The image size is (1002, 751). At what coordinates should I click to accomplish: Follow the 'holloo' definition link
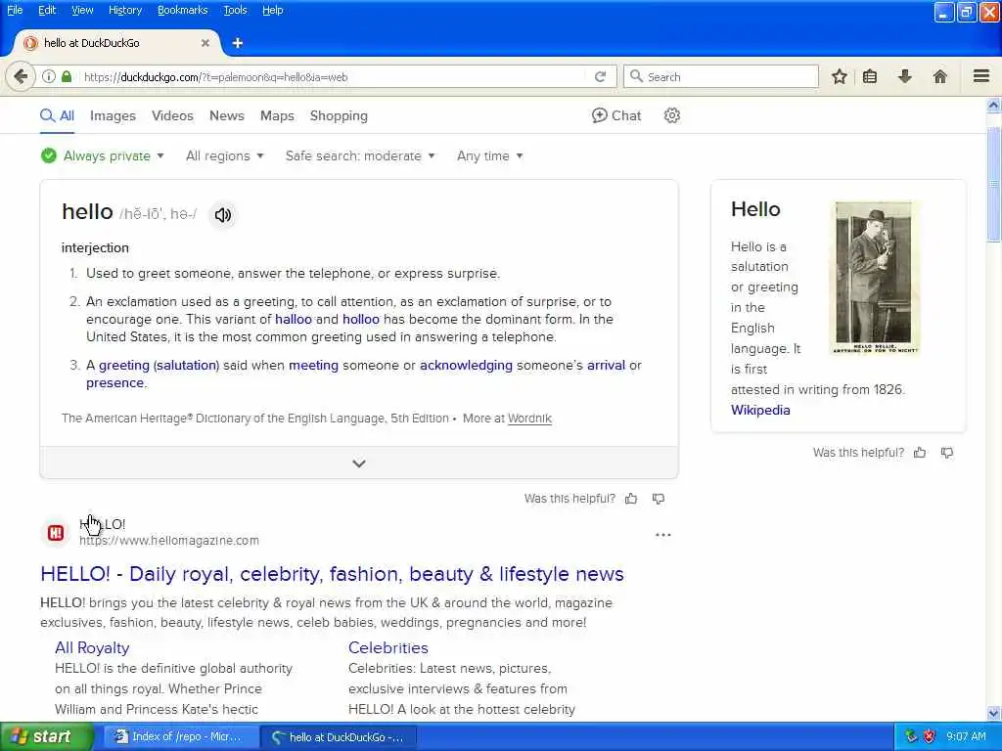361,320
